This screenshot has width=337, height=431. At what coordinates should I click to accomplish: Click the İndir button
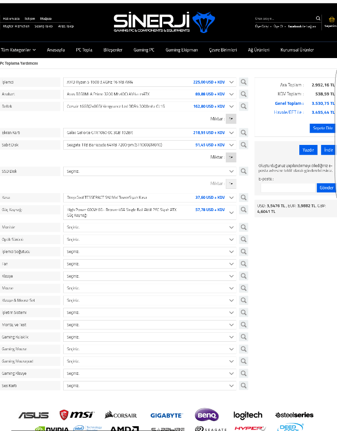pos(329,150)
